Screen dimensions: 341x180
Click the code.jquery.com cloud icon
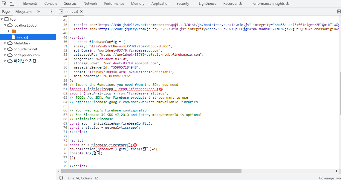pyautogui.click(x=10, y=55)
